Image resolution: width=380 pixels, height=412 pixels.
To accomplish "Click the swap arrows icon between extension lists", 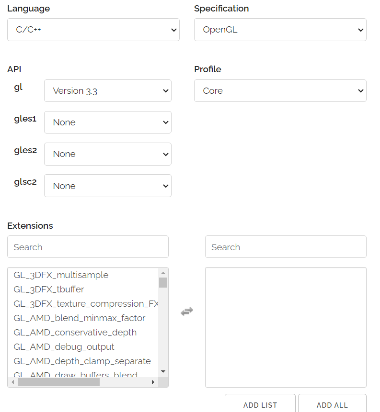I will pos(187,312).
